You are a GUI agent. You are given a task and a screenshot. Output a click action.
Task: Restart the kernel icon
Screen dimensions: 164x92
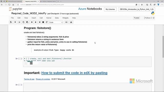click(47, 22)
